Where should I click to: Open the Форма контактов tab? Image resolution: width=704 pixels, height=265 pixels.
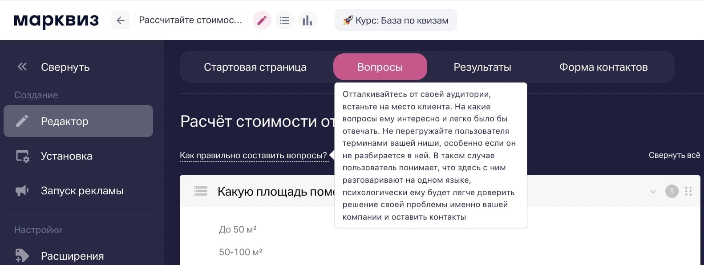(x=604, y=67)
